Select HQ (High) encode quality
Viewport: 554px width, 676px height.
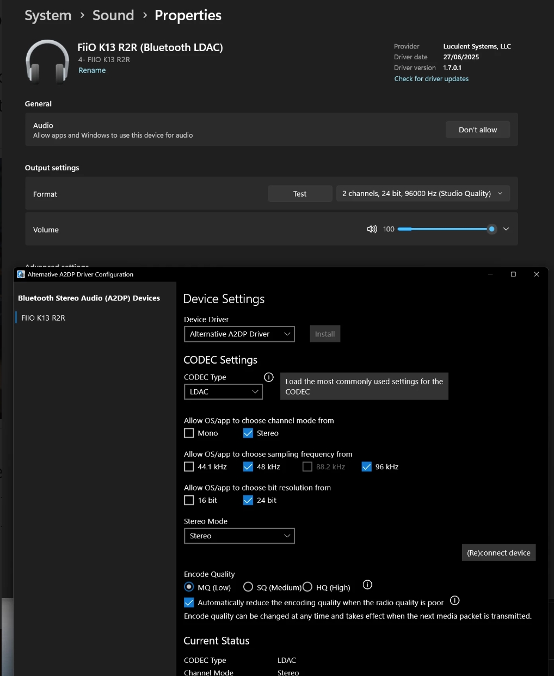point(308,587)
